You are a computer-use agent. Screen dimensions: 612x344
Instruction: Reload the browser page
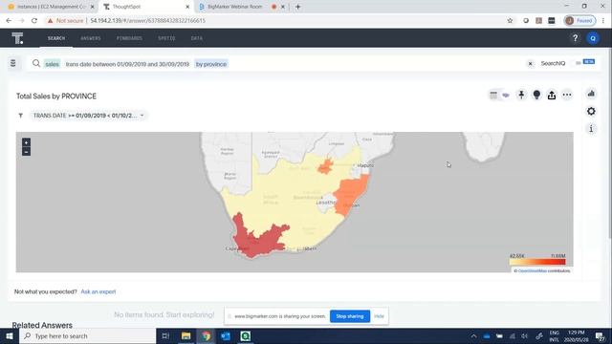(34, 21)
